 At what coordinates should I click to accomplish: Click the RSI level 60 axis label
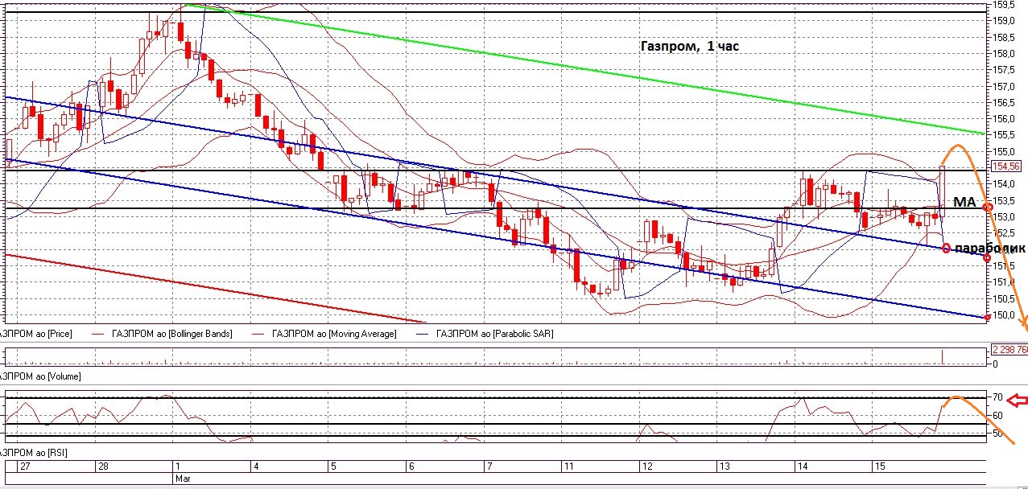point(997,416)
